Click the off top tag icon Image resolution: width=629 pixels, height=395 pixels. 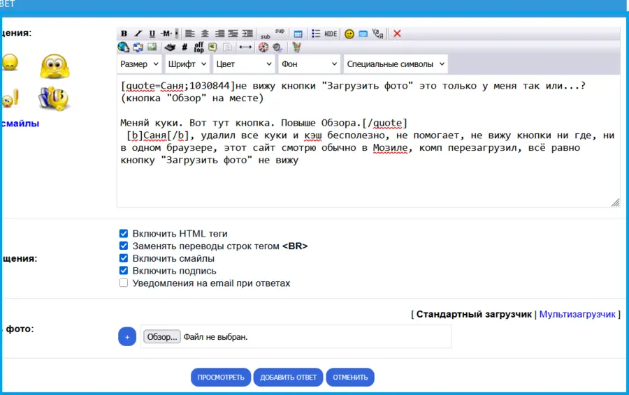(198, 47)
